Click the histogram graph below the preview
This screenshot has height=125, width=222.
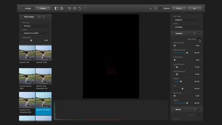point(111,110)
